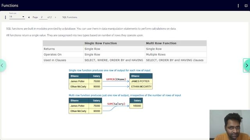Screen dimensions: 250x140
Task: Click the Functions title in header
Action: click(x=10, y=5)
